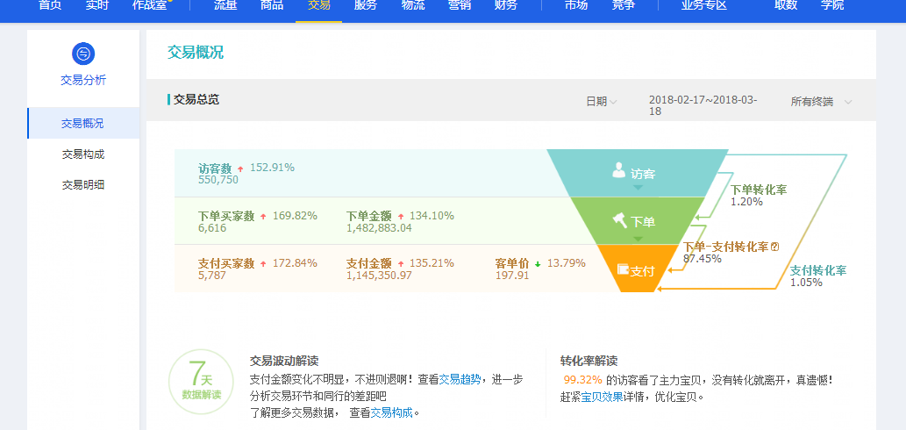Click the 交易分析 circular icon in sidebar
The height and width of the screenshot is (430, 906).
click(x=83, y=54)
